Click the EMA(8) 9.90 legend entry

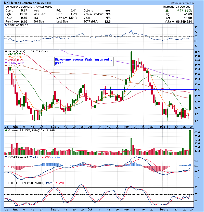[13, 57]
